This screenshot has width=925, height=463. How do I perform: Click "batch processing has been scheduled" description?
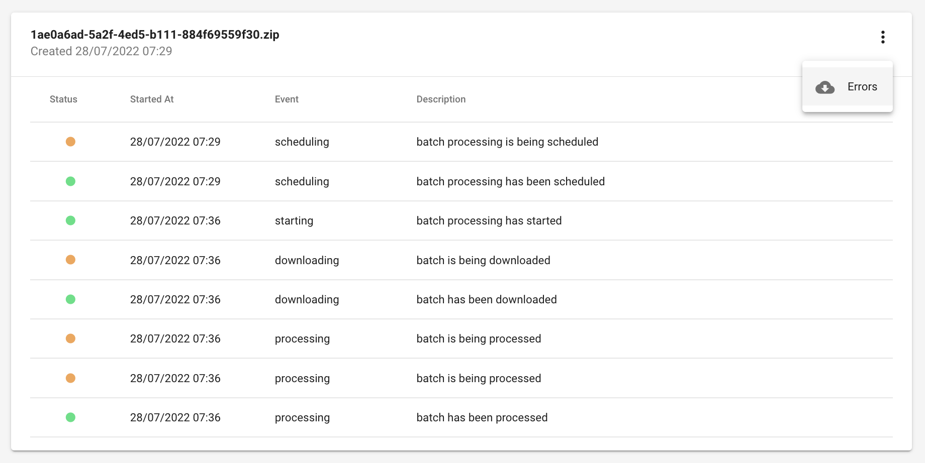(x=510, y=182)
